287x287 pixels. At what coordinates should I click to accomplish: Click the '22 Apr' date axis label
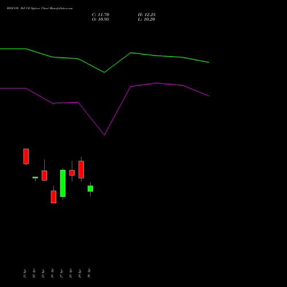[34, 273]
